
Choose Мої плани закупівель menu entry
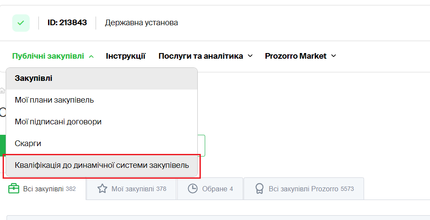click(54, 100)
